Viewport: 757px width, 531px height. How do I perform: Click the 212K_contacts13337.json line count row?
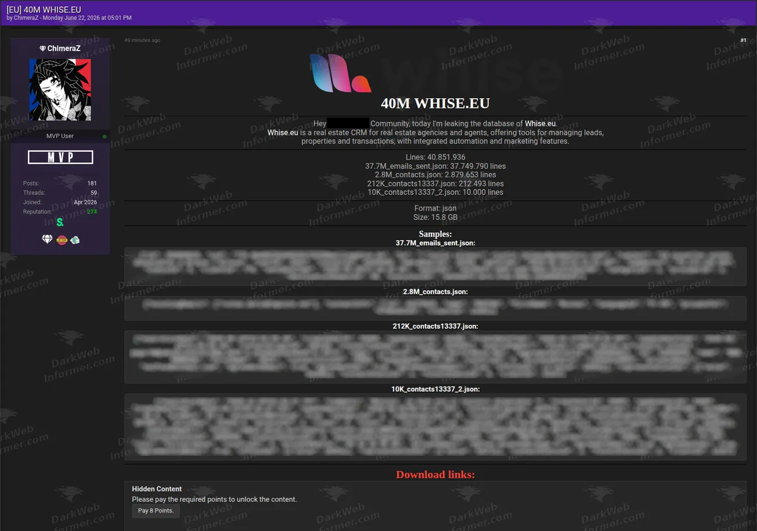coord(435,183)
